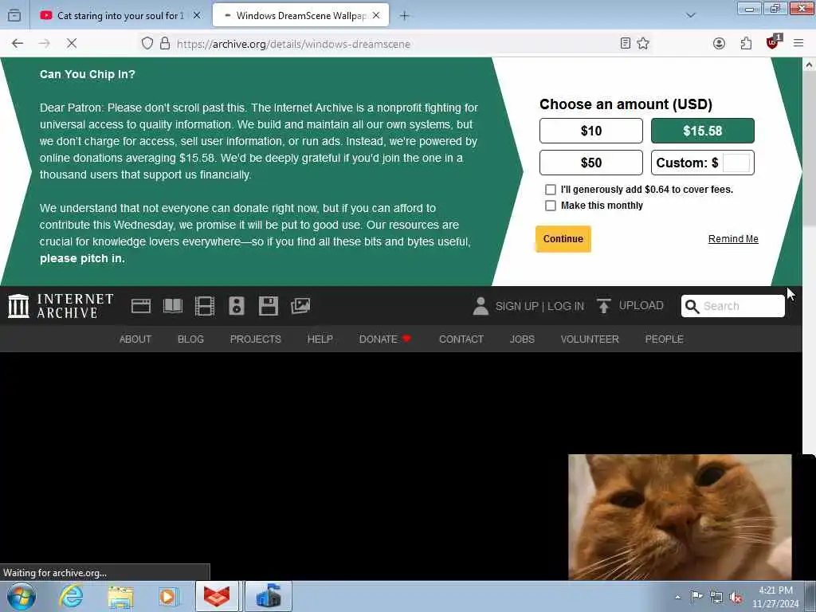Bookmark this page with the star icon
The height and width of the screenshot is (612, 816).
[x=643, y=44]
